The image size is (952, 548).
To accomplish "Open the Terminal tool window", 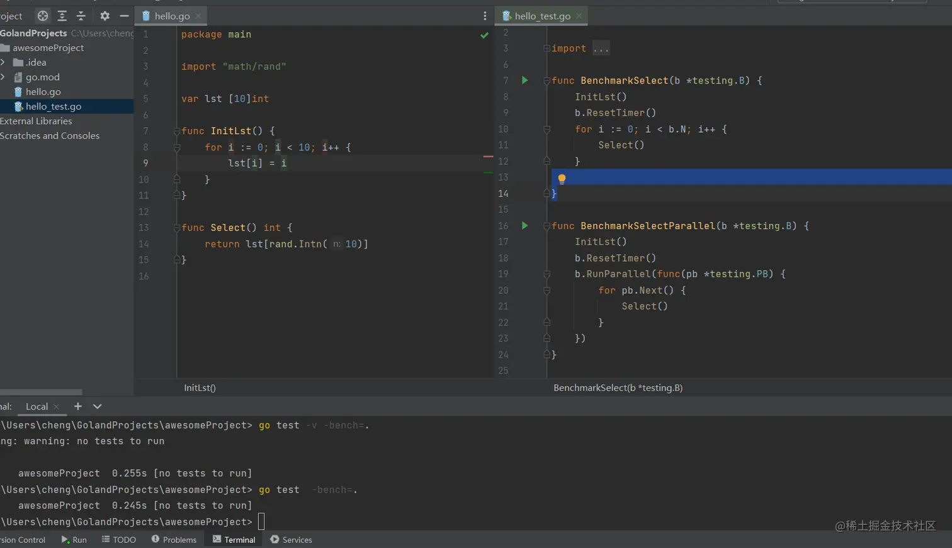I will [x=234, y=540].
